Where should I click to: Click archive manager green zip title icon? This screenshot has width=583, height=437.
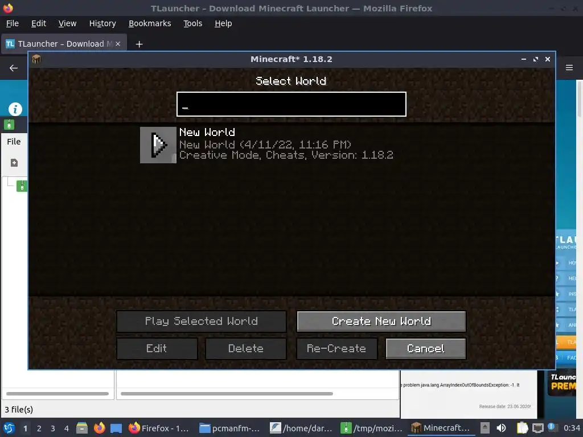click(x=9, y=125)
